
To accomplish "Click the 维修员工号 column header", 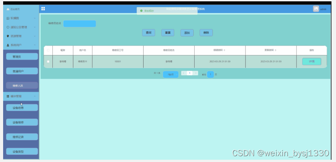I will pyautogui.click(x=118, y=50).
